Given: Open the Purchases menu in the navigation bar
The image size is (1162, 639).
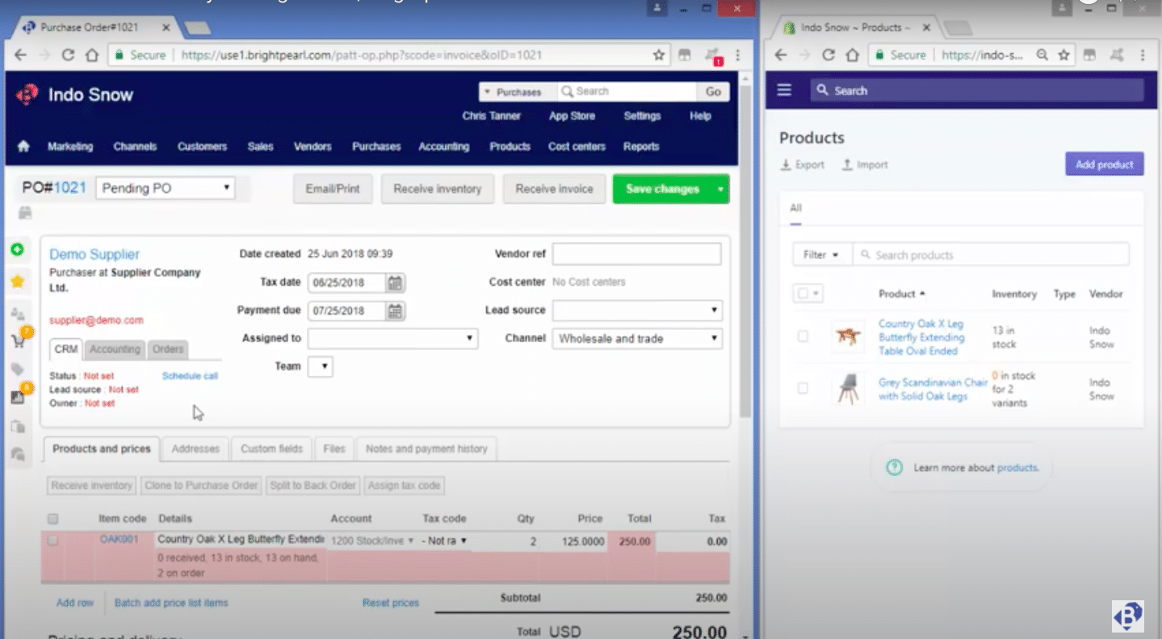Looking at the screenshot, I should [x=375, y=146].
